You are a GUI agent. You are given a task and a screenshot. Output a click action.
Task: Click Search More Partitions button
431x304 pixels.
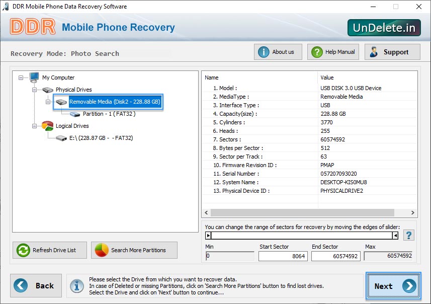(134, 250)
